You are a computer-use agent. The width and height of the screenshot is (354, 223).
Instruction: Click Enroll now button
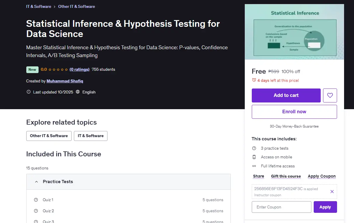click(x=294, y=111)
